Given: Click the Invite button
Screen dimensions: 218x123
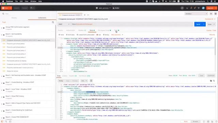Looking at the screenshot, I should (x=116, y=8).
